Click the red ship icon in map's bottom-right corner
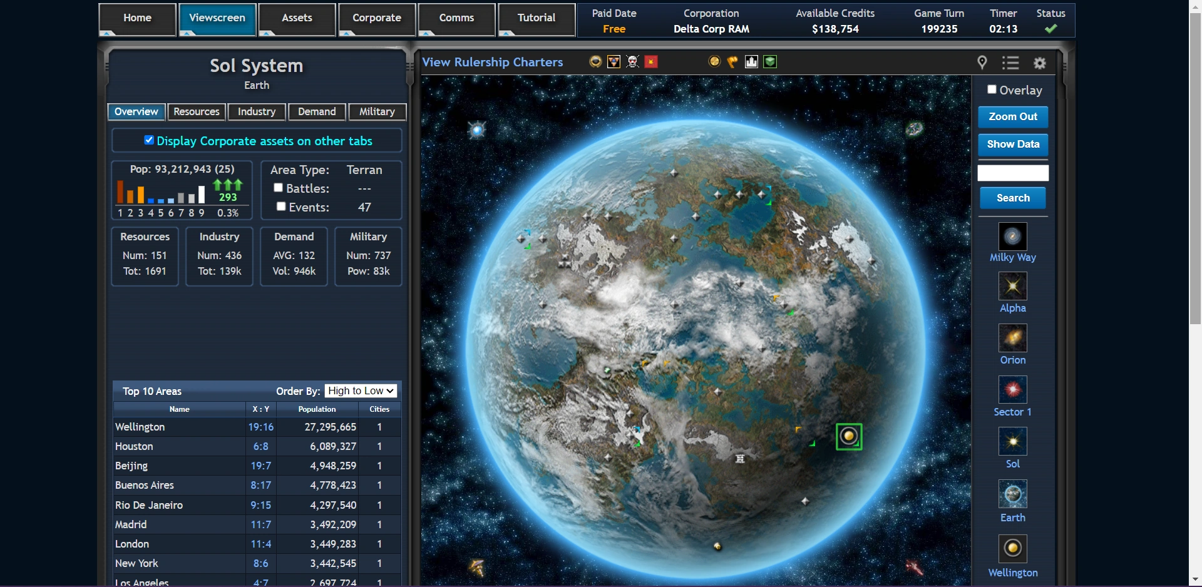 (x=915, y=568)
